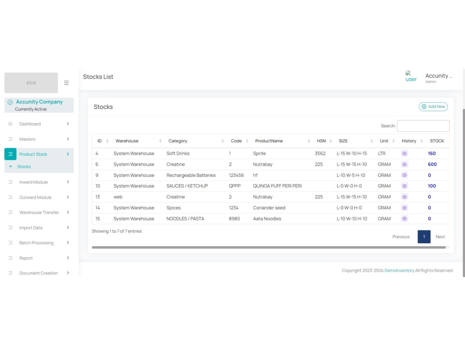Click the Inward Module icon

tap(10, 182)
